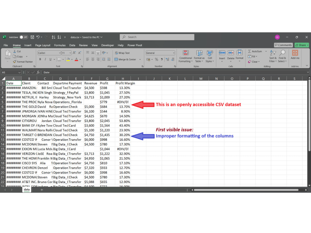The height and width of the screenshot is (233, 311).
Task: Click the Borders icon
Action: click(59, 59)
